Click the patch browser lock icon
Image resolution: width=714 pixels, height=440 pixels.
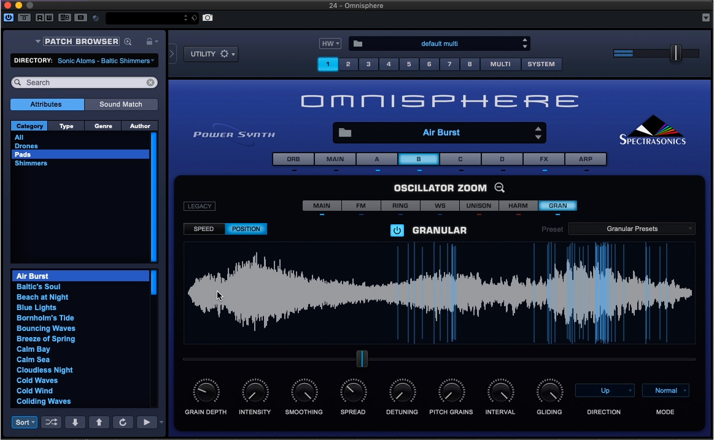tap(149, 42)
